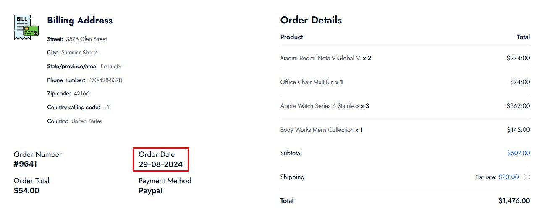Click the zip code 42166
Screen dimensions: 550x218
(81, 93)
